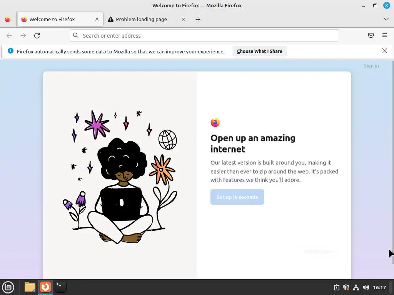Click the clipboard tray icon
The width and height of the screenshot is (394, 295).
tap(336, 287)
